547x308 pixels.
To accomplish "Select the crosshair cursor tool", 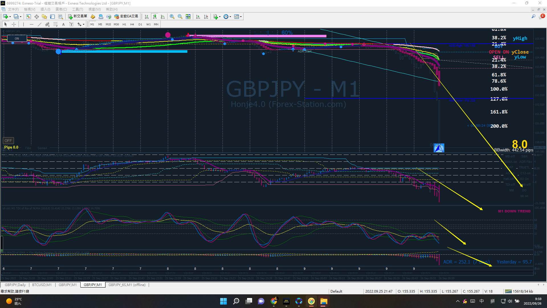I will tap(14, 25).
